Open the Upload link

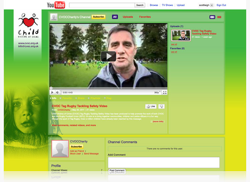click(x=181, y=5)
